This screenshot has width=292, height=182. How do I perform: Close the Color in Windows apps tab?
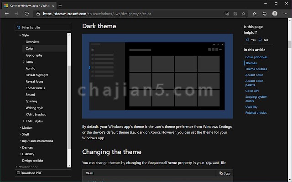[x=53, y=6]
